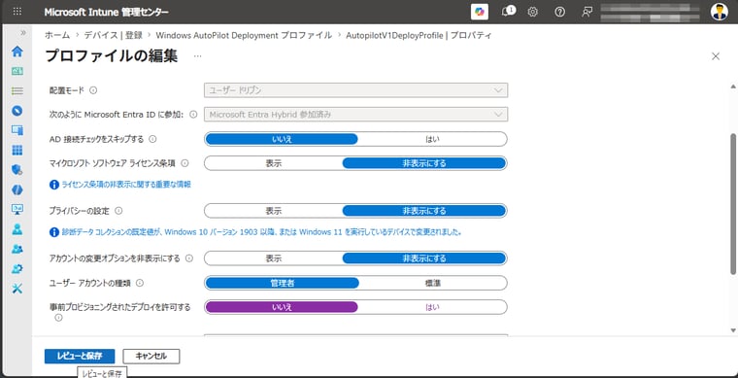Image resolution: width=738 pixels, height=378 pixels.
Task: Open the Reports monitor sidebar icon
Action: pos(17,210)
